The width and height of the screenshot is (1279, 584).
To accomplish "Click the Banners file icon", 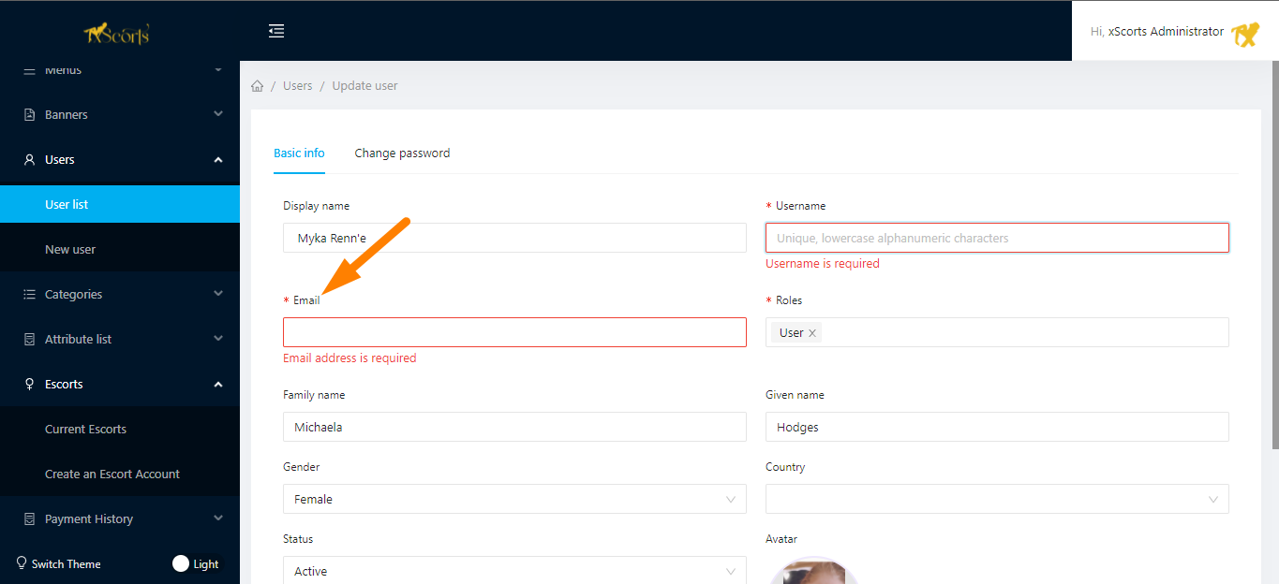I will click(x=29, y=115).
